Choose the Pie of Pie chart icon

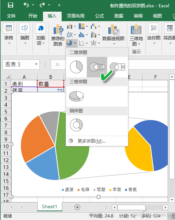pos(97,67)
